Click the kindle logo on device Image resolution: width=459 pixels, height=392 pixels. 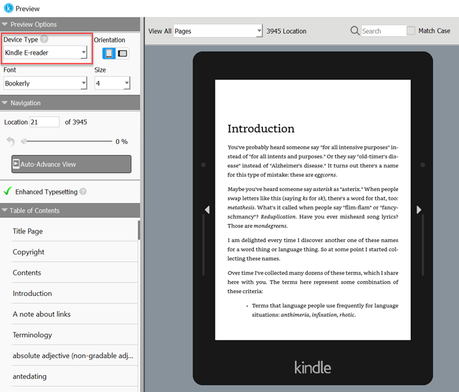click(313, 367)
